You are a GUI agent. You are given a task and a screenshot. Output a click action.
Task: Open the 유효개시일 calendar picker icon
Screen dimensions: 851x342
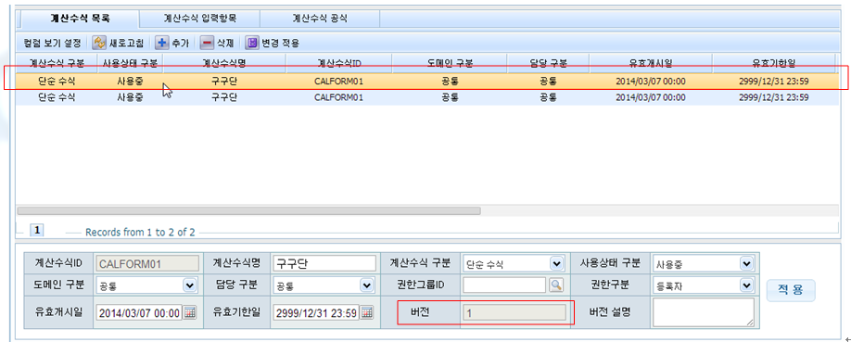pos(189,312)
